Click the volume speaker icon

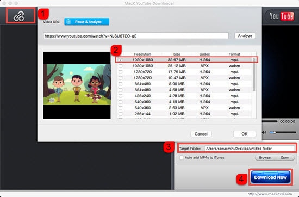point(264,132)
